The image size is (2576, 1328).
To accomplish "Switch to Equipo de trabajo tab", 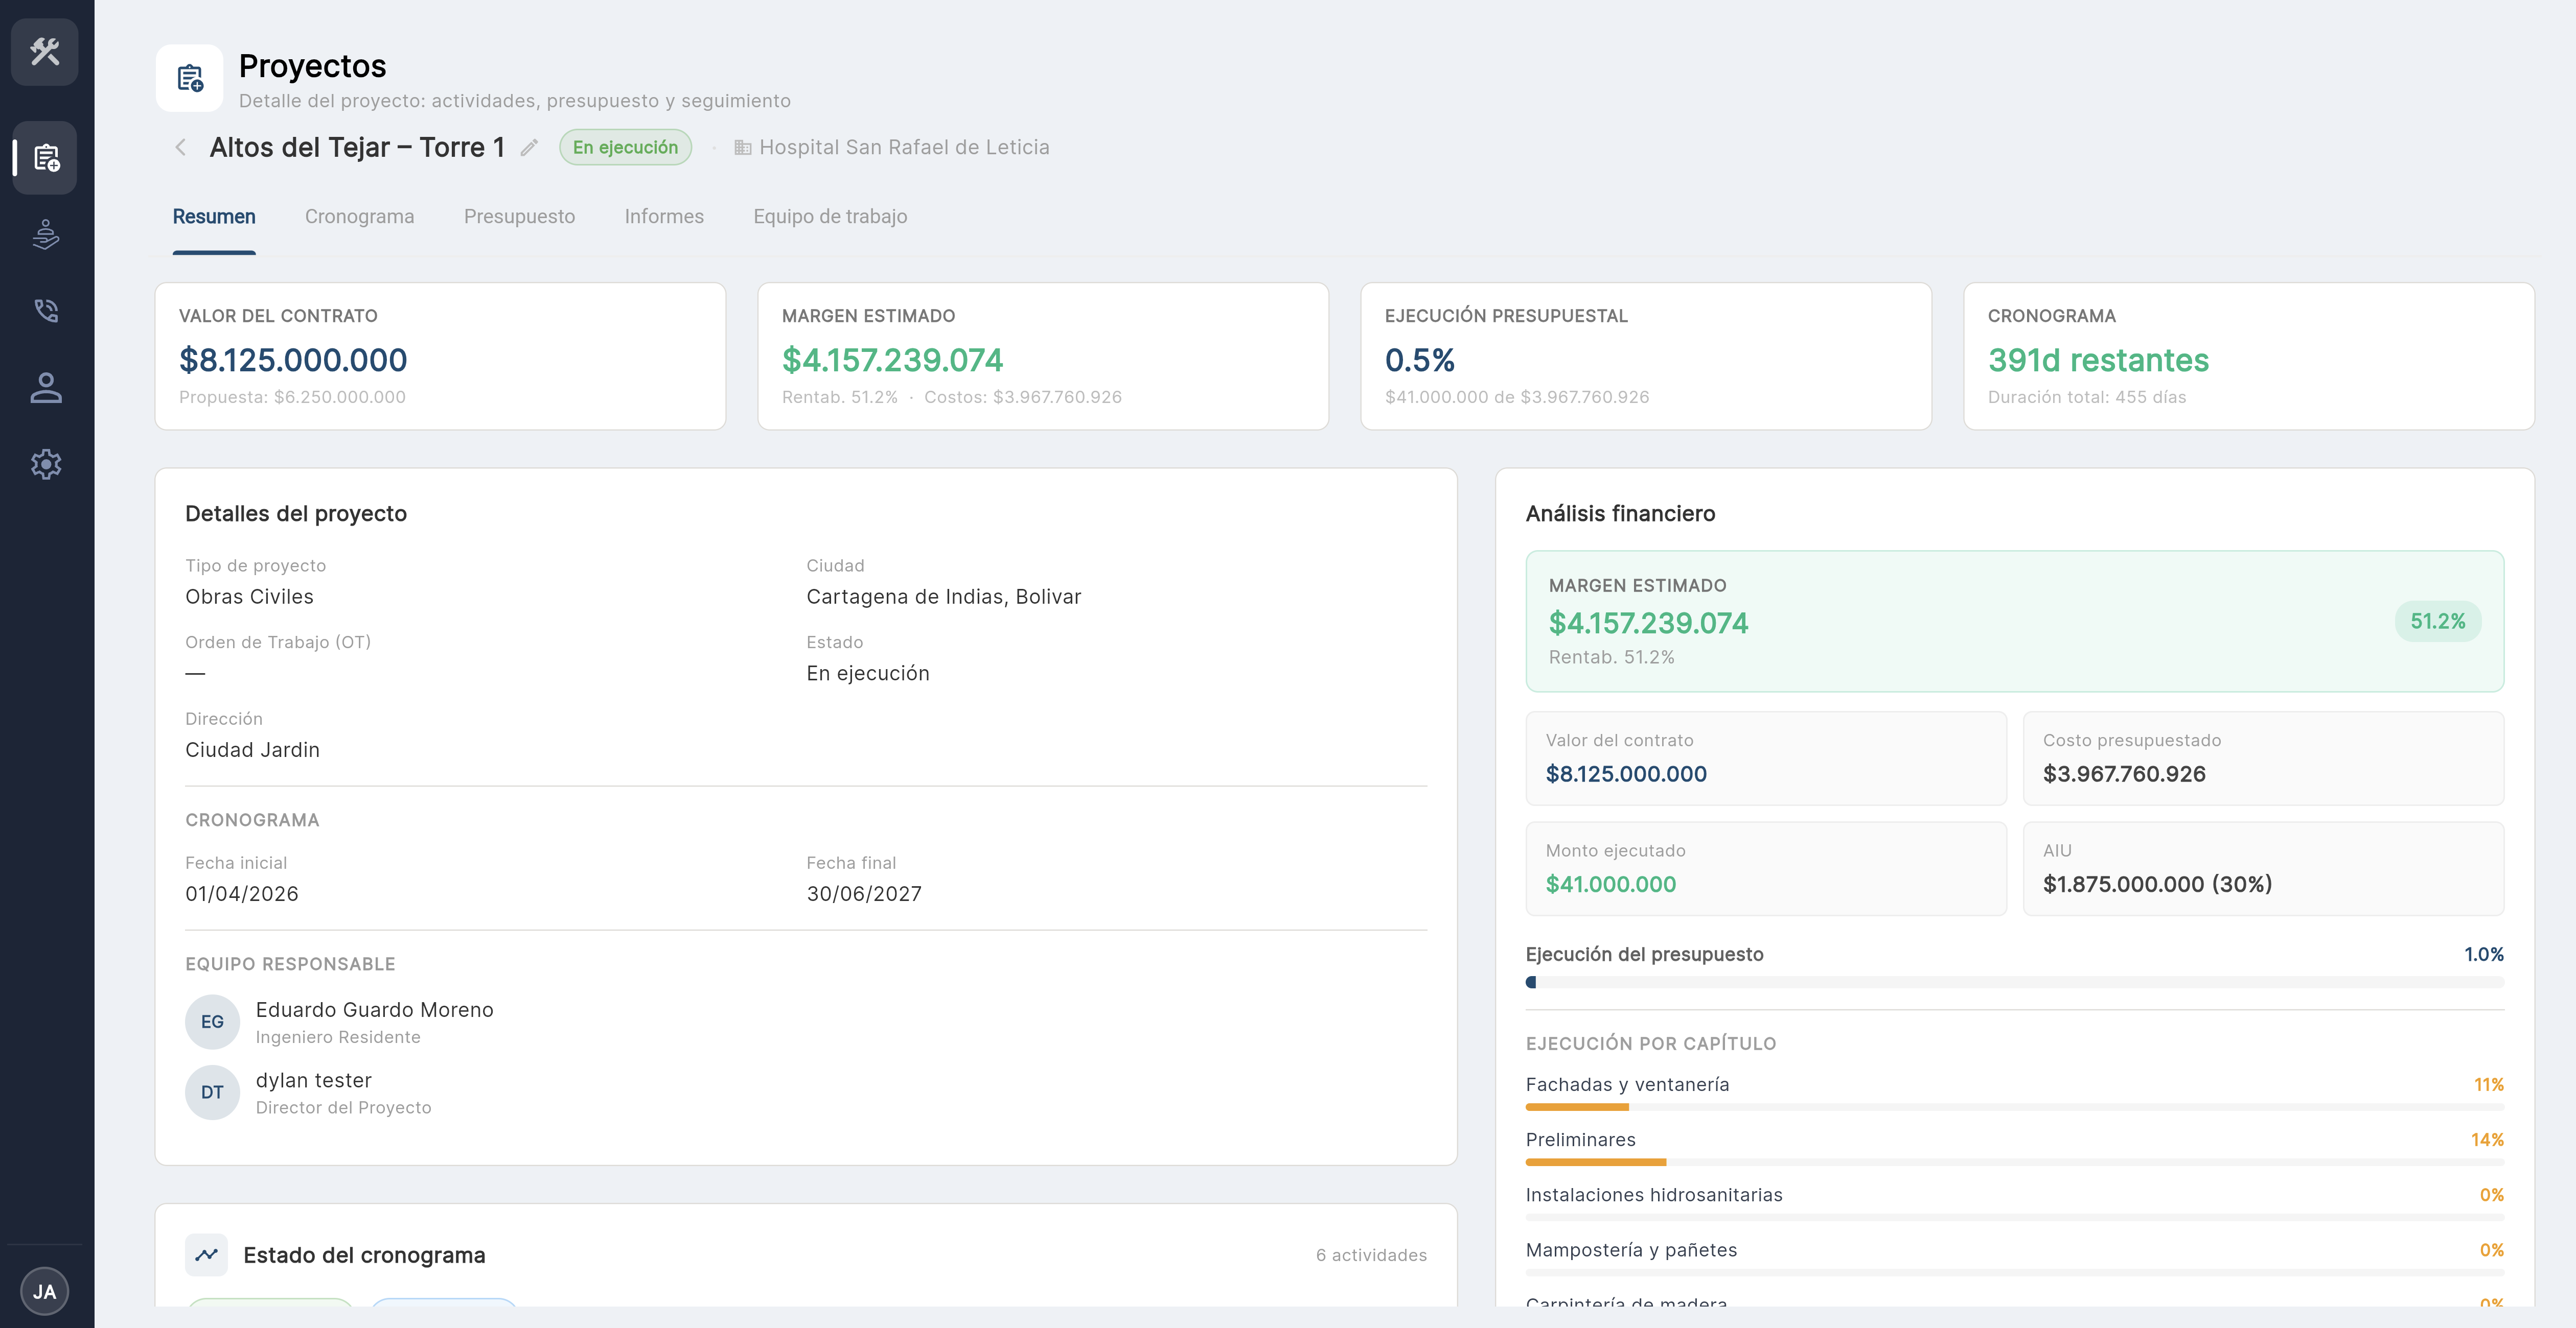I will [830, 217].
